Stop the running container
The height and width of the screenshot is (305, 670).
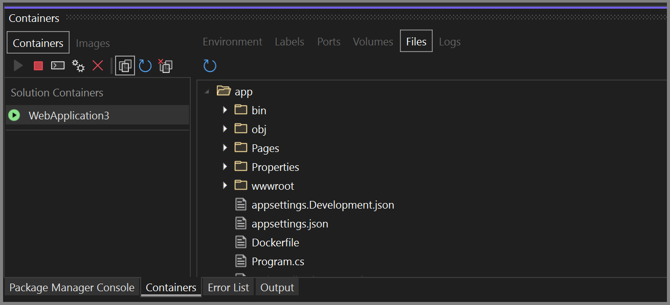[x=38, y=65]
